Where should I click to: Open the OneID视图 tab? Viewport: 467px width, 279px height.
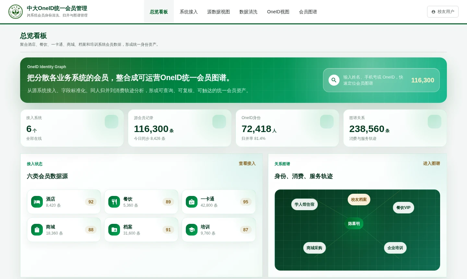(x=278, y=12)
